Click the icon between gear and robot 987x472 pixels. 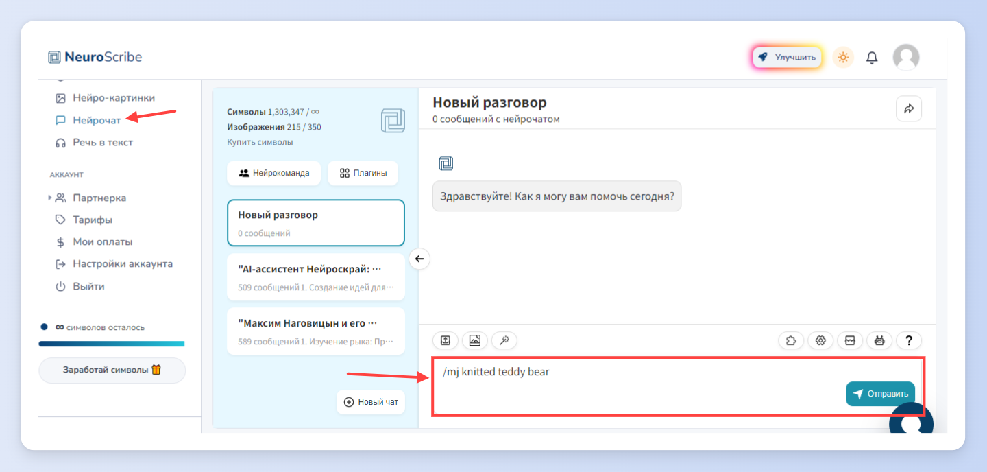(x=850, y=340)
